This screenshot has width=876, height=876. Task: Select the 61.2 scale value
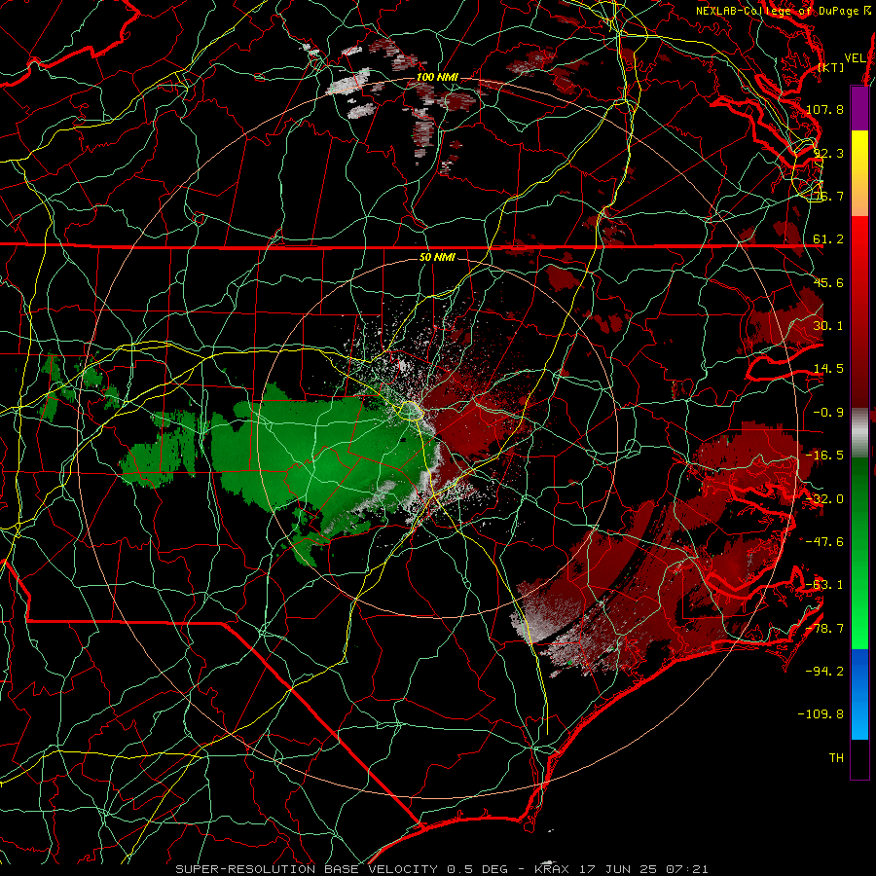tap(828, 239)
